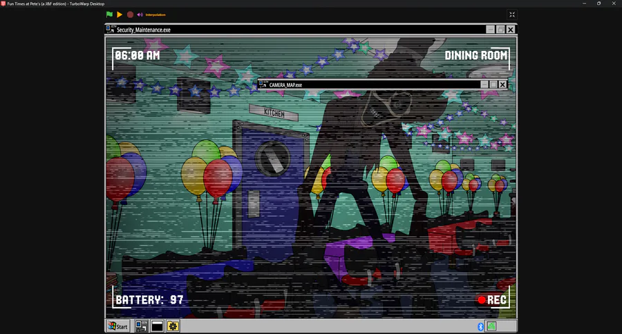Minimize the Security_Maintenance.exe window
This screenshot has width=622, height=334.
490,30
